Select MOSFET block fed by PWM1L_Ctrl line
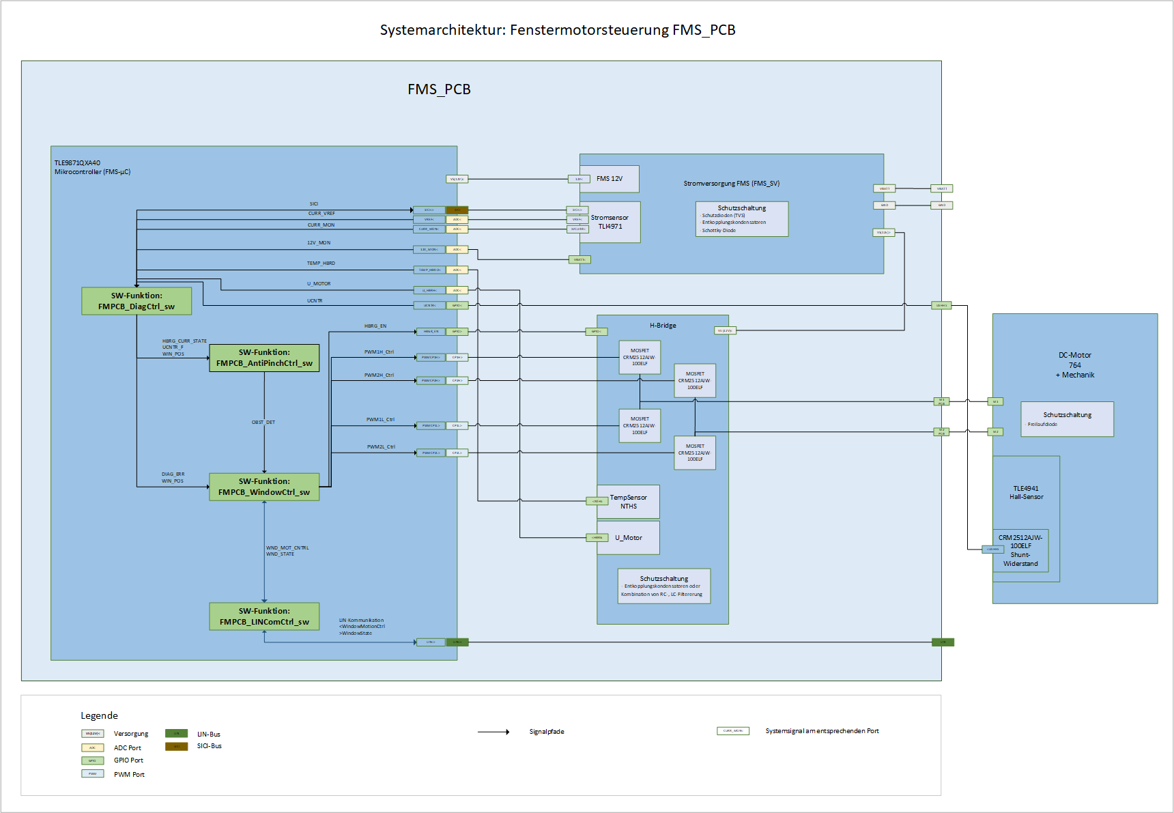The height and width of the screenshot is (813, 1174). pos(640,425)
